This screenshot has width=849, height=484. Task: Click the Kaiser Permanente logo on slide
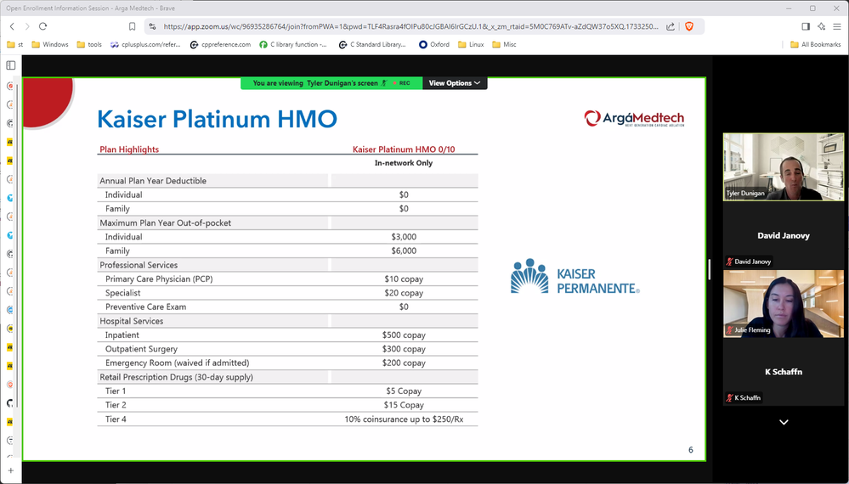coord(575,276)
